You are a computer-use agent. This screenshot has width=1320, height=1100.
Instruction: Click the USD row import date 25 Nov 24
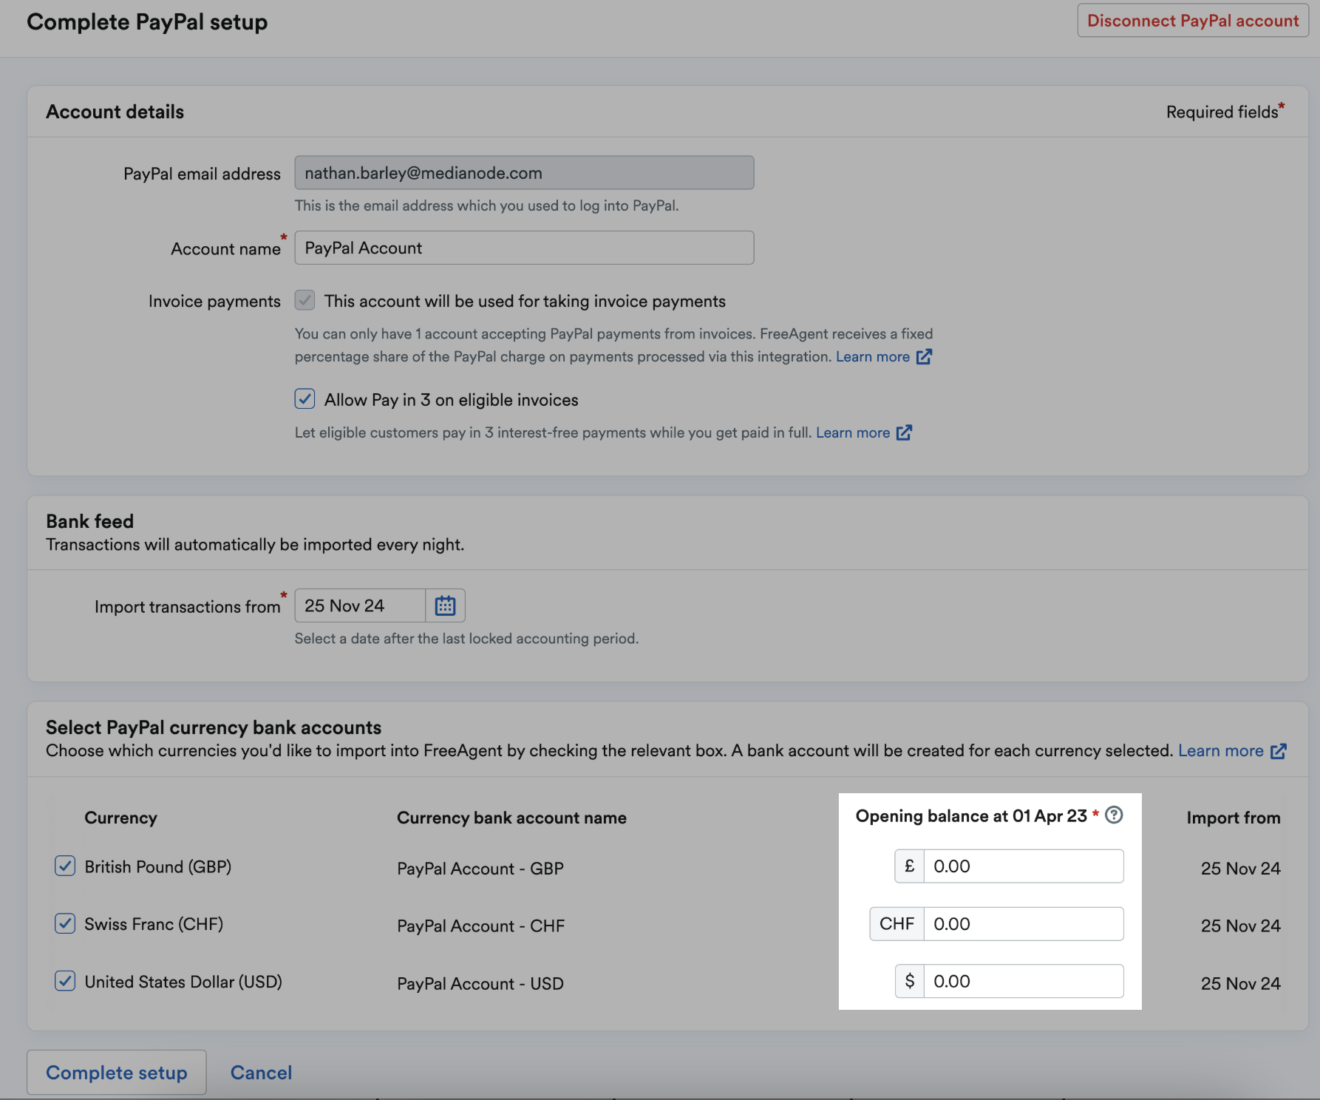1240,984
